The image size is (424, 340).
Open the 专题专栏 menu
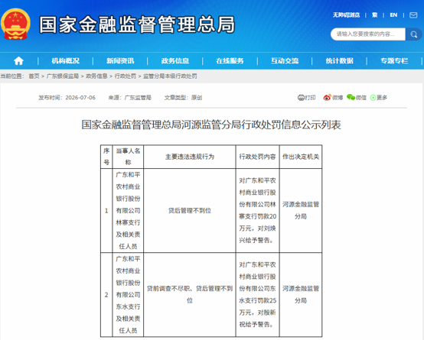pyautogui.click(x=394, y=61)
